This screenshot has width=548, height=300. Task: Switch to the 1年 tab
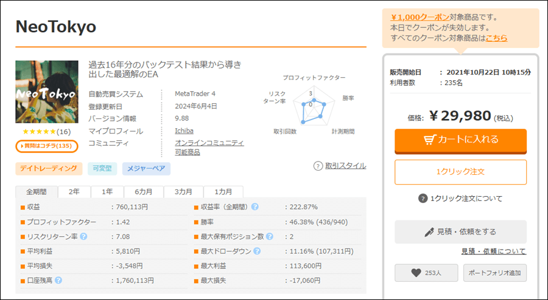pyautogui.click(x=107, y=192)
